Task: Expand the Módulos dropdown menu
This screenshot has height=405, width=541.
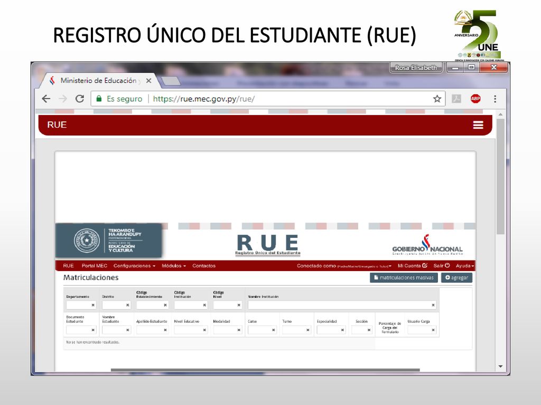Action: coord(173,266)
